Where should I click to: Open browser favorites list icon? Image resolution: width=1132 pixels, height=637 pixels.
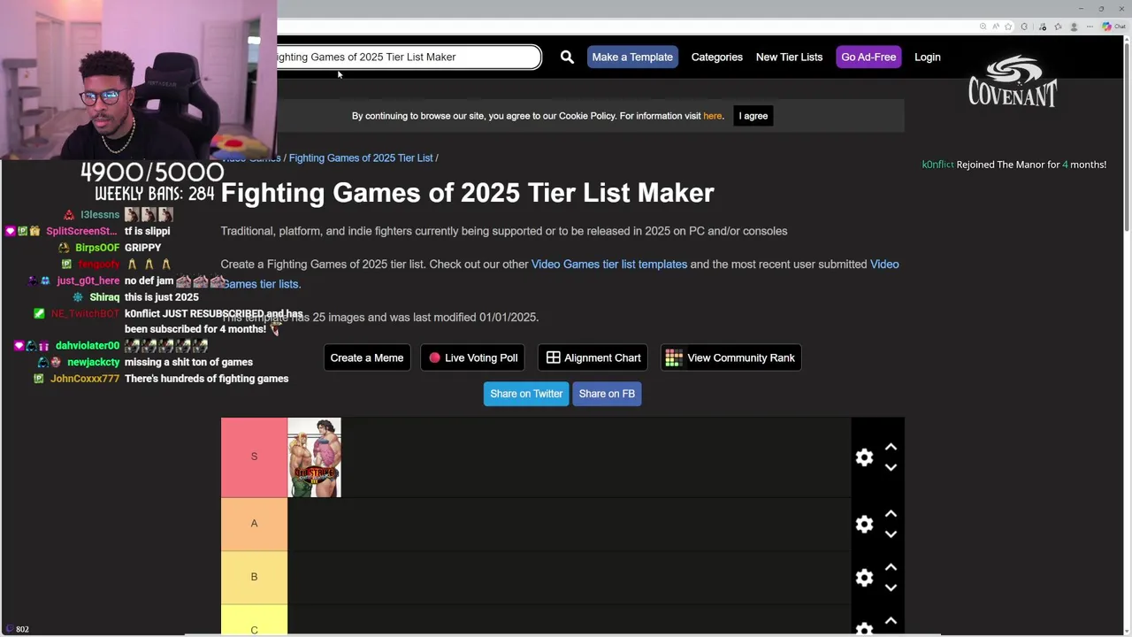tap(1058, 27)
